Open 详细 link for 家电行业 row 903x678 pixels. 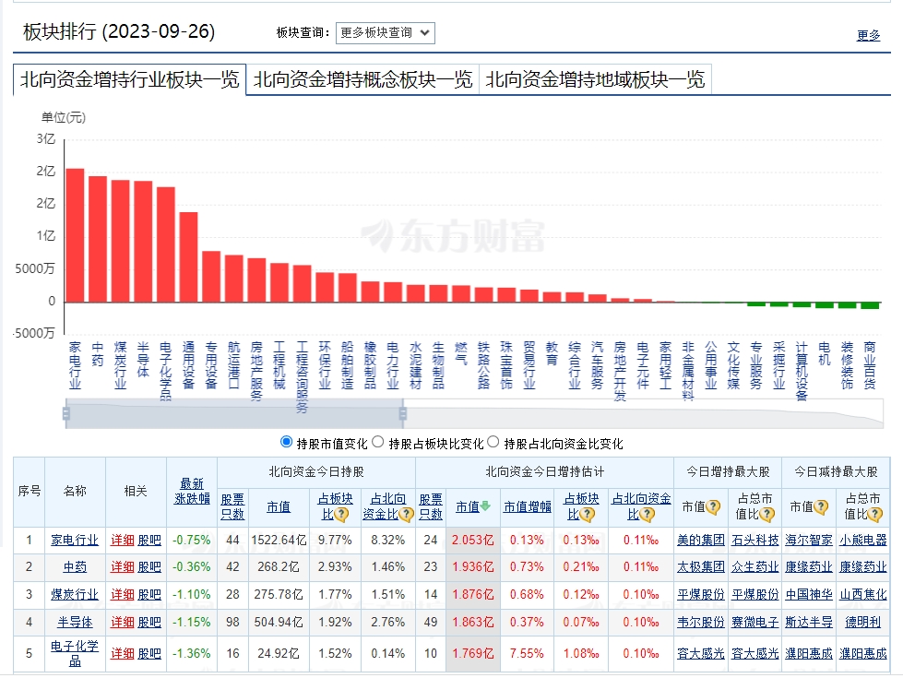122,541
